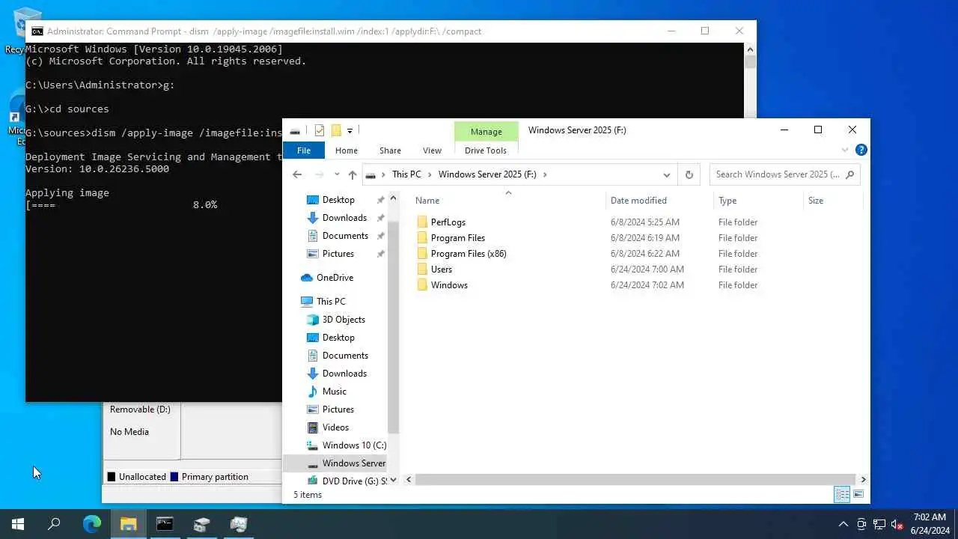Viewport: 958px width, 539px height.
Task: Click the muted volume tray icon
Action: [896, 524]
